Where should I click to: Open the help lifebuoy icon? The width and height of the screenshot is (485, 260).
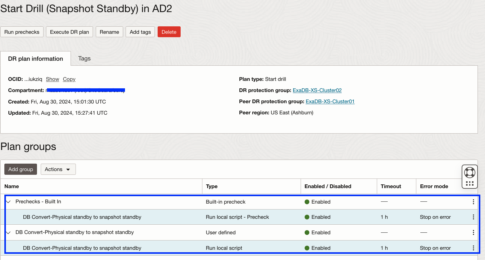tap(469, 172)
